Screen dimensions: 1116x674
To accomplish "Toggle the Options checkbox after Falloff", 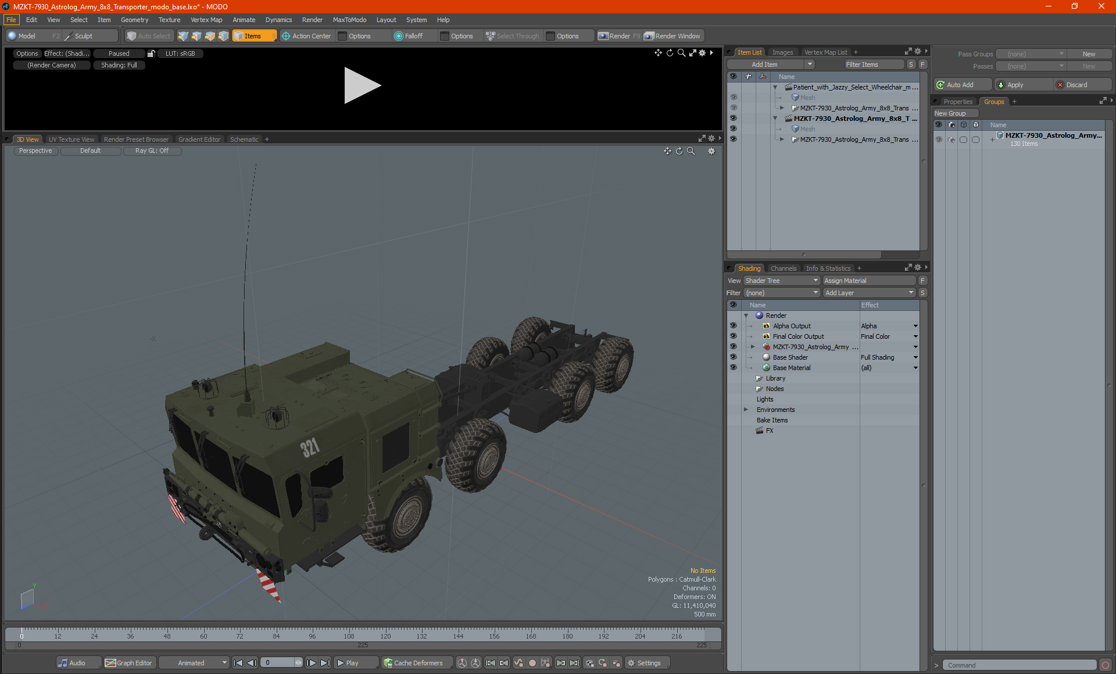I will (445, 36).
